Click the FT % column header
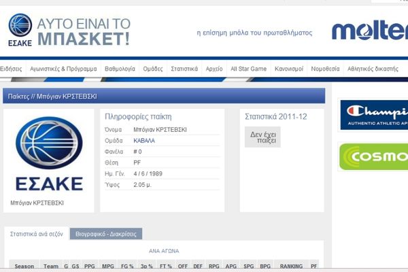 point(166,266)
